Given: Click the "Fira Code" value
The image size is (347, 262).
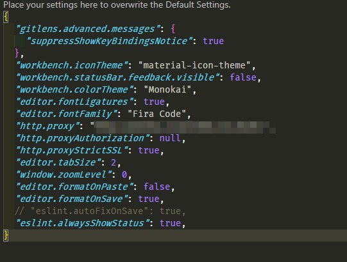Looking at the screenshot, I should (x=157, y=114).
